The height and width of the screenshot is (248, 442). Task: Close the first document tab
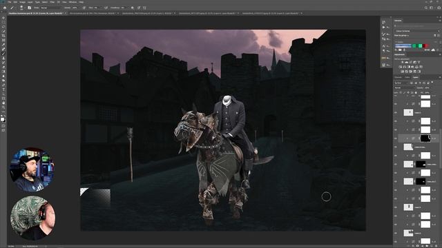(x=66, y=13)
